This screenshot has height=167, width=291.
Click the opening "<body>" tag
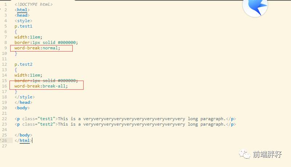[x=22, y=108]
